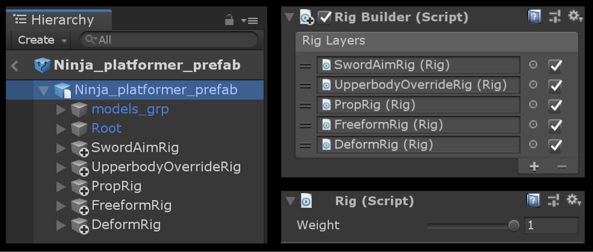
Task: Click object picker for SwordAimRig layer
Action: (x=533, y=65)
